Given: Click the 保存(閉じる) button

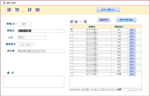Looking at the screenshot, I should (108, 10).
